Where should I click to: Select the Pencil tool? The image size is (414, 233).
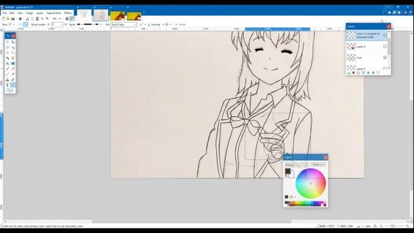pos(7,74)
